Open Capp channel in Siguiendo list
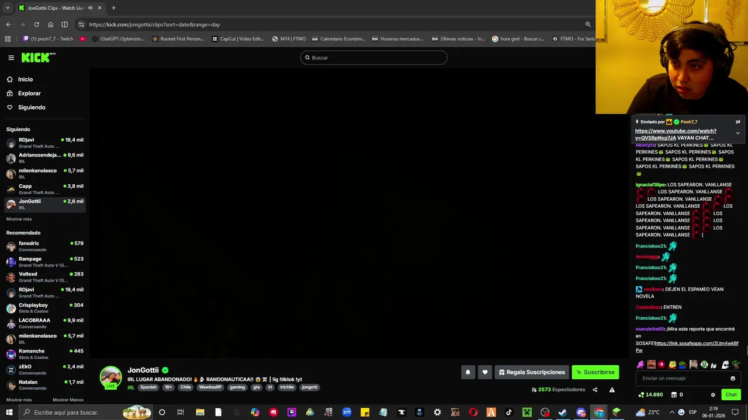 45,189
